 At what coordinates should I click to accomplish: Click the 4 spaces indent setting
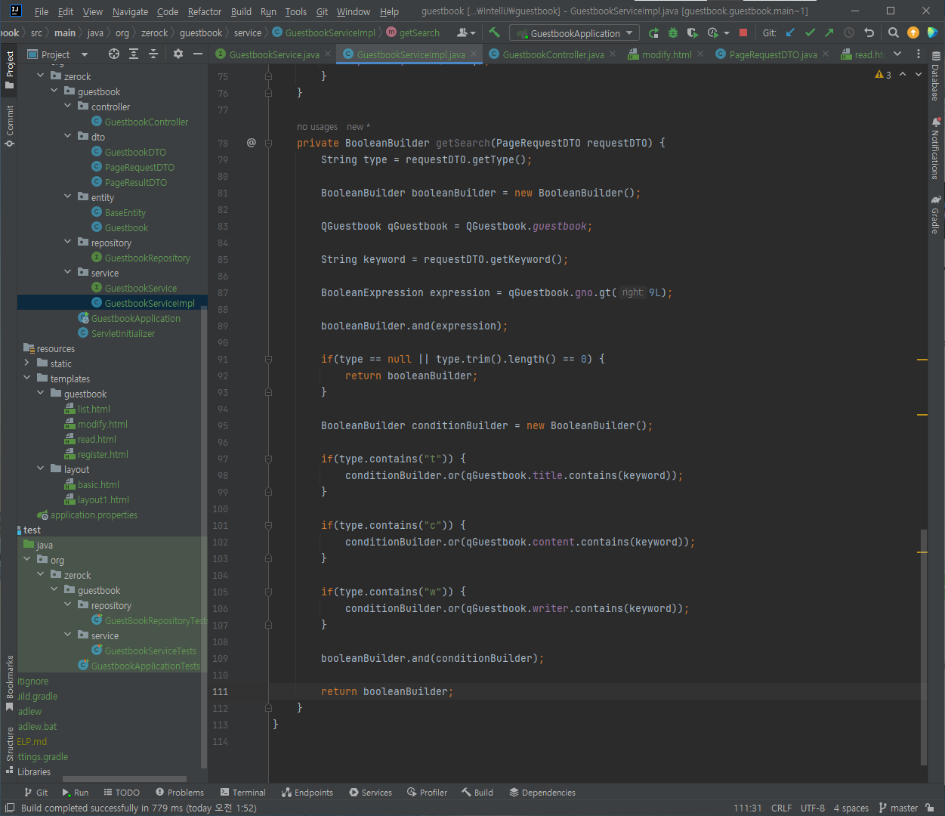(851, 808)
